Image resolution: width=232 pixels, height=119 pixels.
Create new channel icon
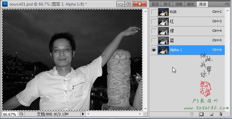coord(211,114)
